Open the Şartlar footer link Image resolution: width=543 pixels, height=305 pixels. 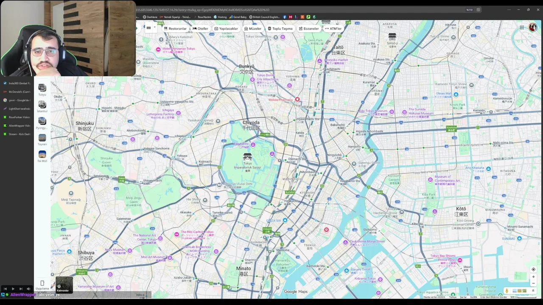(464, 297)
